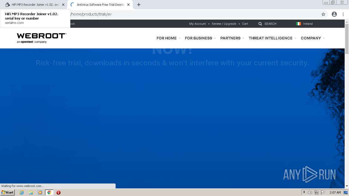
Task: Expand the FOR BUSINESS dropdown arrow
Action: (215, 38)
